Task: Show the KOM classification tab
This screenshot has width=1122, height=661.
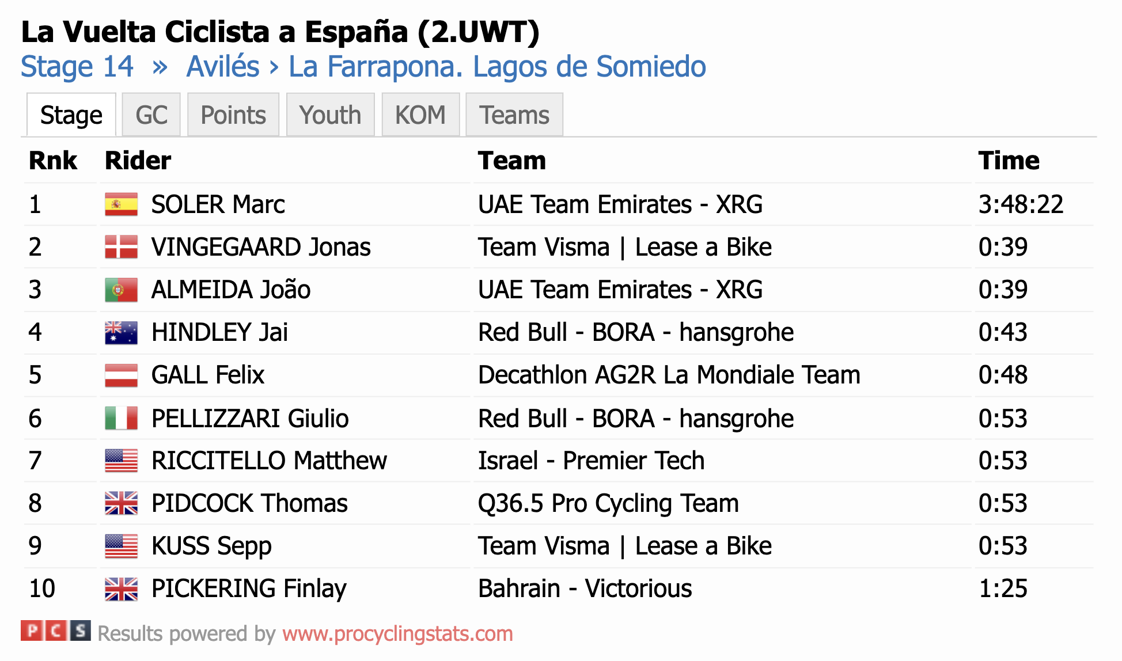Action: coord(420,115)
